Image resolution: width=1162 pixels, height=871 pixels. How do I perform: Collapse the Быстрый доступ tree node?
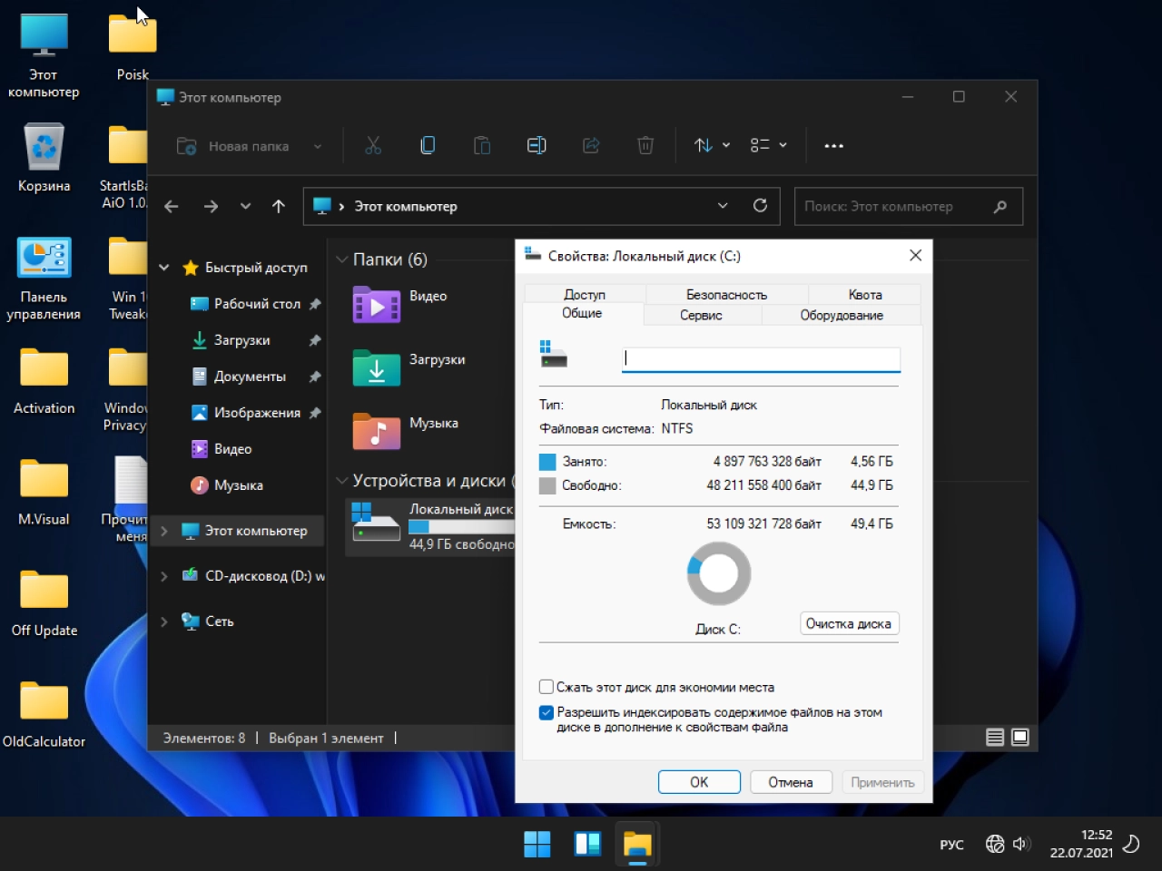164,268
